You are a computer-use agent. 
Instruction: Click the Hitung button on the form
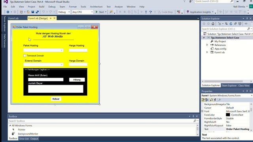[x=77, y=80]
